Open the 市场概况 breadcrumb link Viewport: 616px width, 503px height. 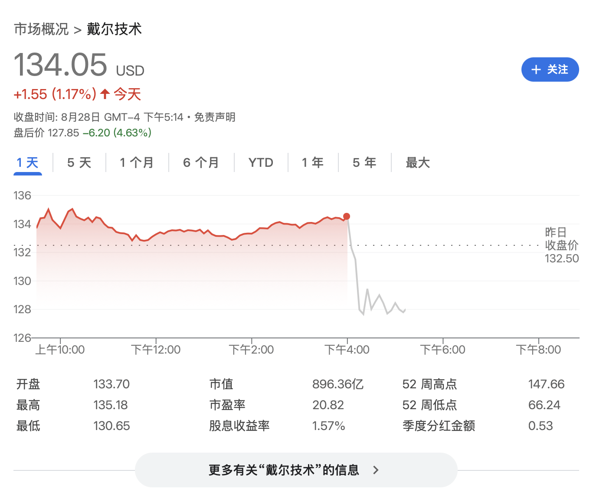click(x=41, y=29)
